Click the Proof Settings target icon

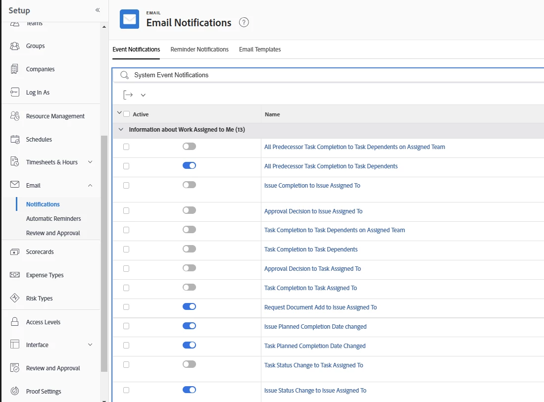pyautogui.click(x=14, y=391)
